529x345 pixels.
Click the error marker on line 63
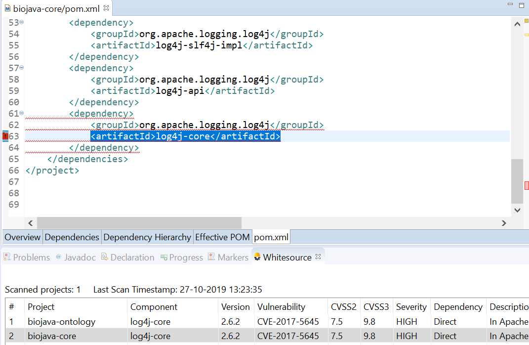point(5,136)
